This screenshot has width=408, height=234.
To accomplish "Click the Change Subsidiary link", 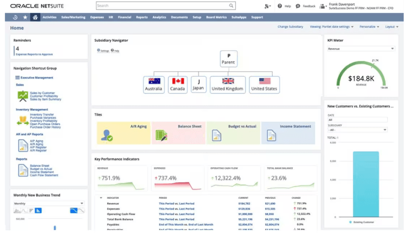I will coord(290,27).
